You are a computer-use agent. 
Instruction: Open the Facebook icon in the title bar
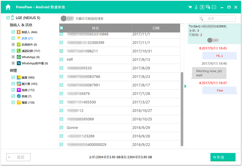pos(202,7)
